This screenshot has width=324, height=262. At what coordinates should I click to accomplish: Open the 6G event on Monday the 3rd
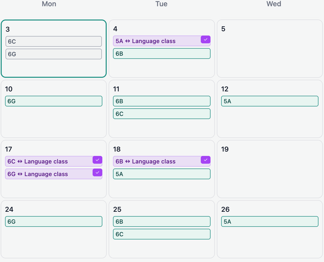tap(54, 54)
